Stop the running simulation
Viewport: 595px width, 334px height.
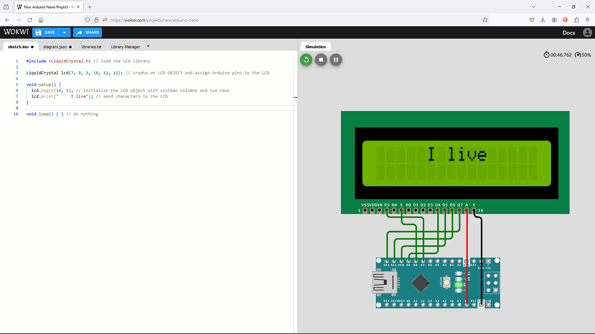(321, 60)
